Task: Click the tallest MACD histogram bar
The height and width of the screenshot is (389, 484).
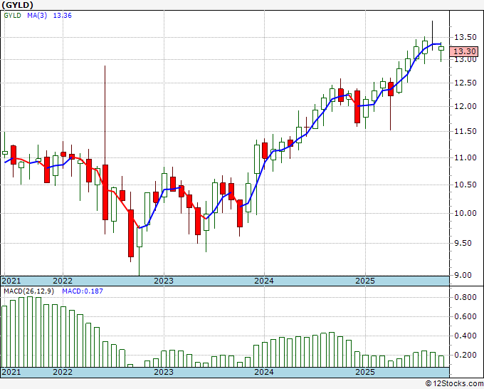Action: tap(30, 332)
